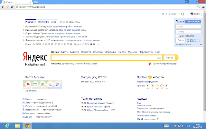Open transport schedule train icon on map
The width and height of the screenshot is (206, 129).
coord(57,84)
